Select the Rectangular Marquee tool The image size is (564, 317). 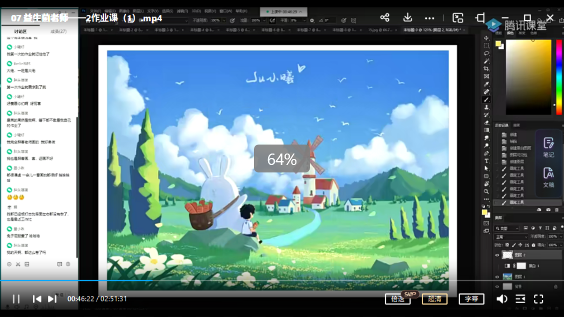click(x=486, y=45)
